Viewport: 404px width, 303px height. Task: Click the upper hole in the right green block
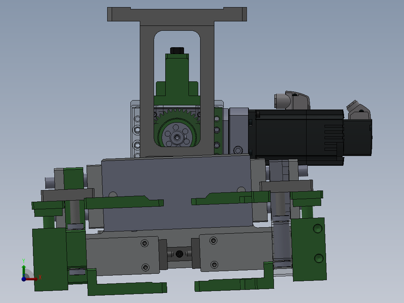pyautogui.click(x=318, y=228)
